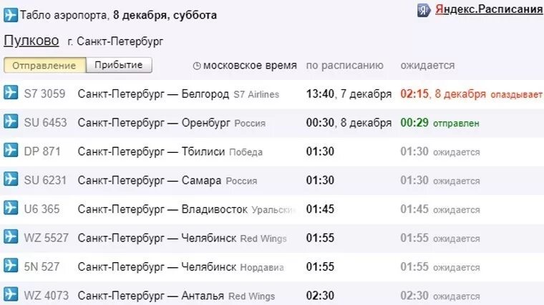Open the Пулково airport link
The image size is (544, 305).
[x=31, y=41]
